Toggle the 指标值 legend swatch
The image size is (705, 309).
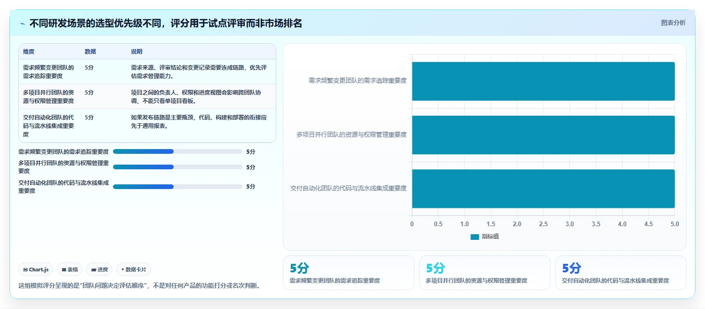474,237
